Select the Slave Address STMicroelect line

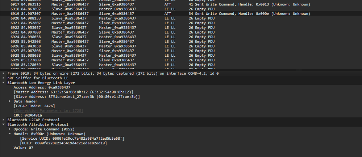coord(76,97)
